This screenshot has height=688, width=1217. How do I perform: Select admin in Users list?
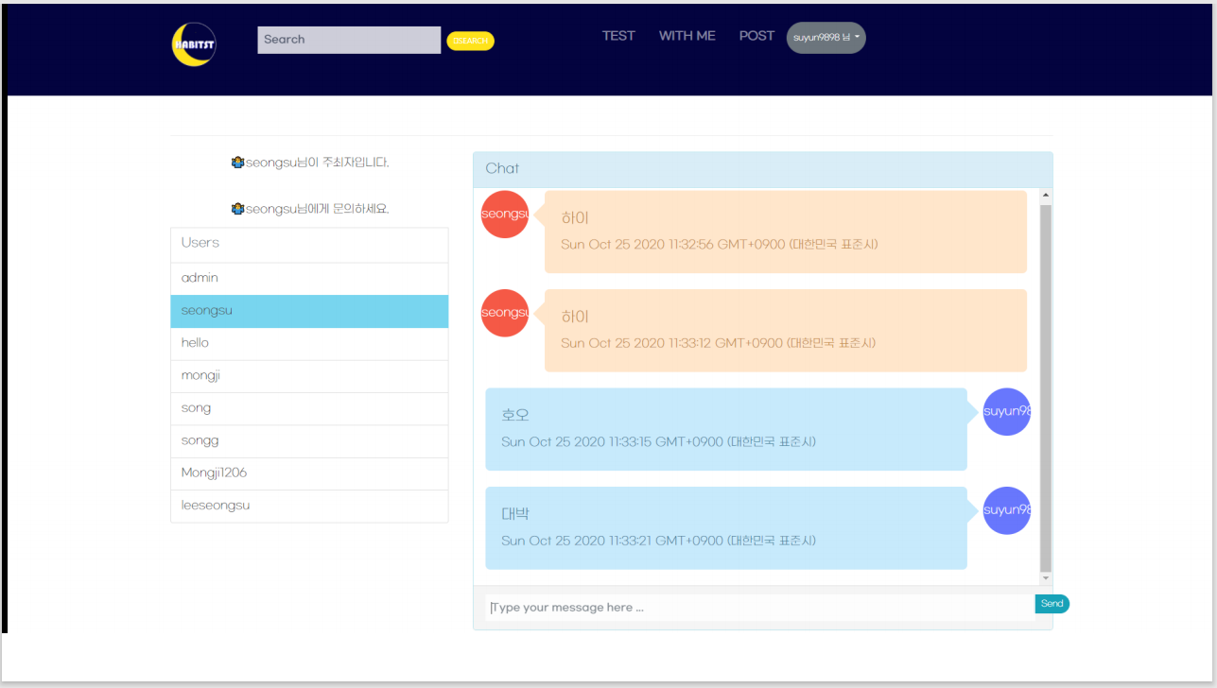(x=309, y=279)
